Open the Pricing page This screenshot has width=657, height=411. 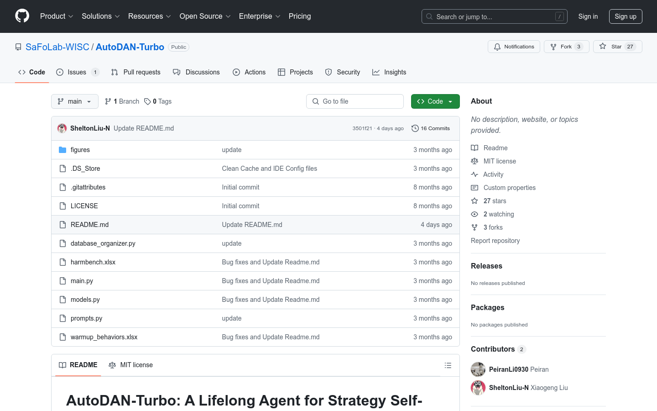(x=300, y=16)
